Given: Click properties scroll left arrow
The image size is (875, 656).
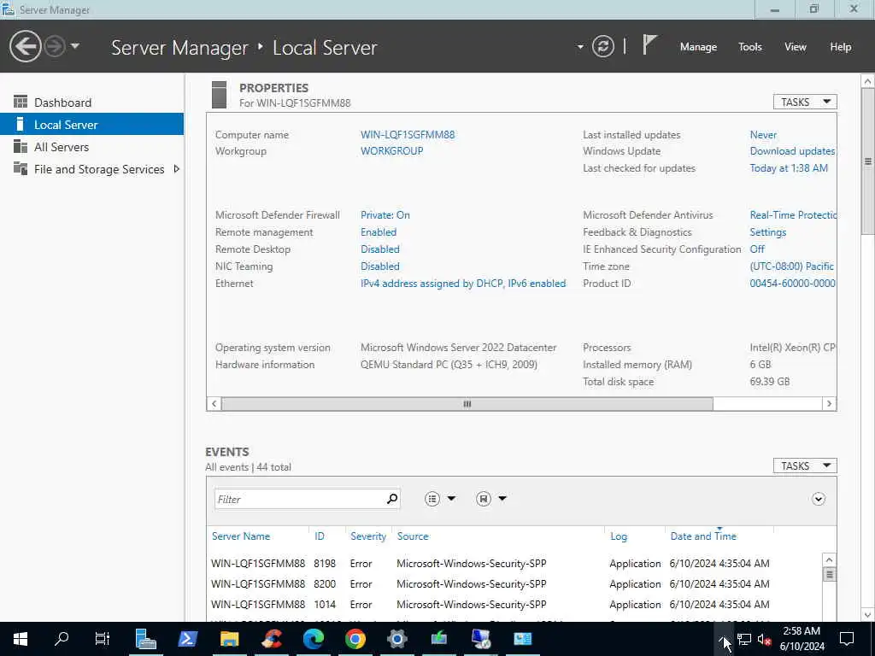Looking at the screenshot, I should 214,403.
